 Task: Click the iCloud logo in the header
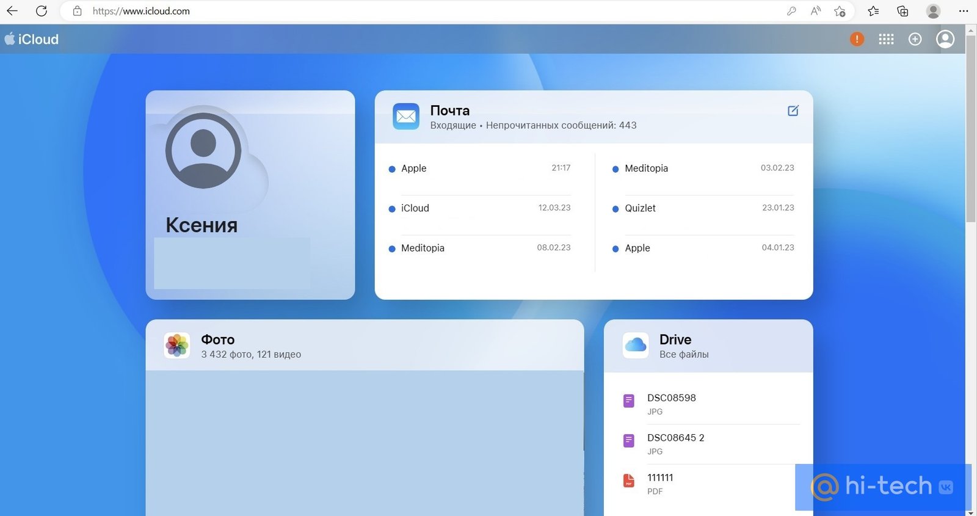[x=32, y=39]
